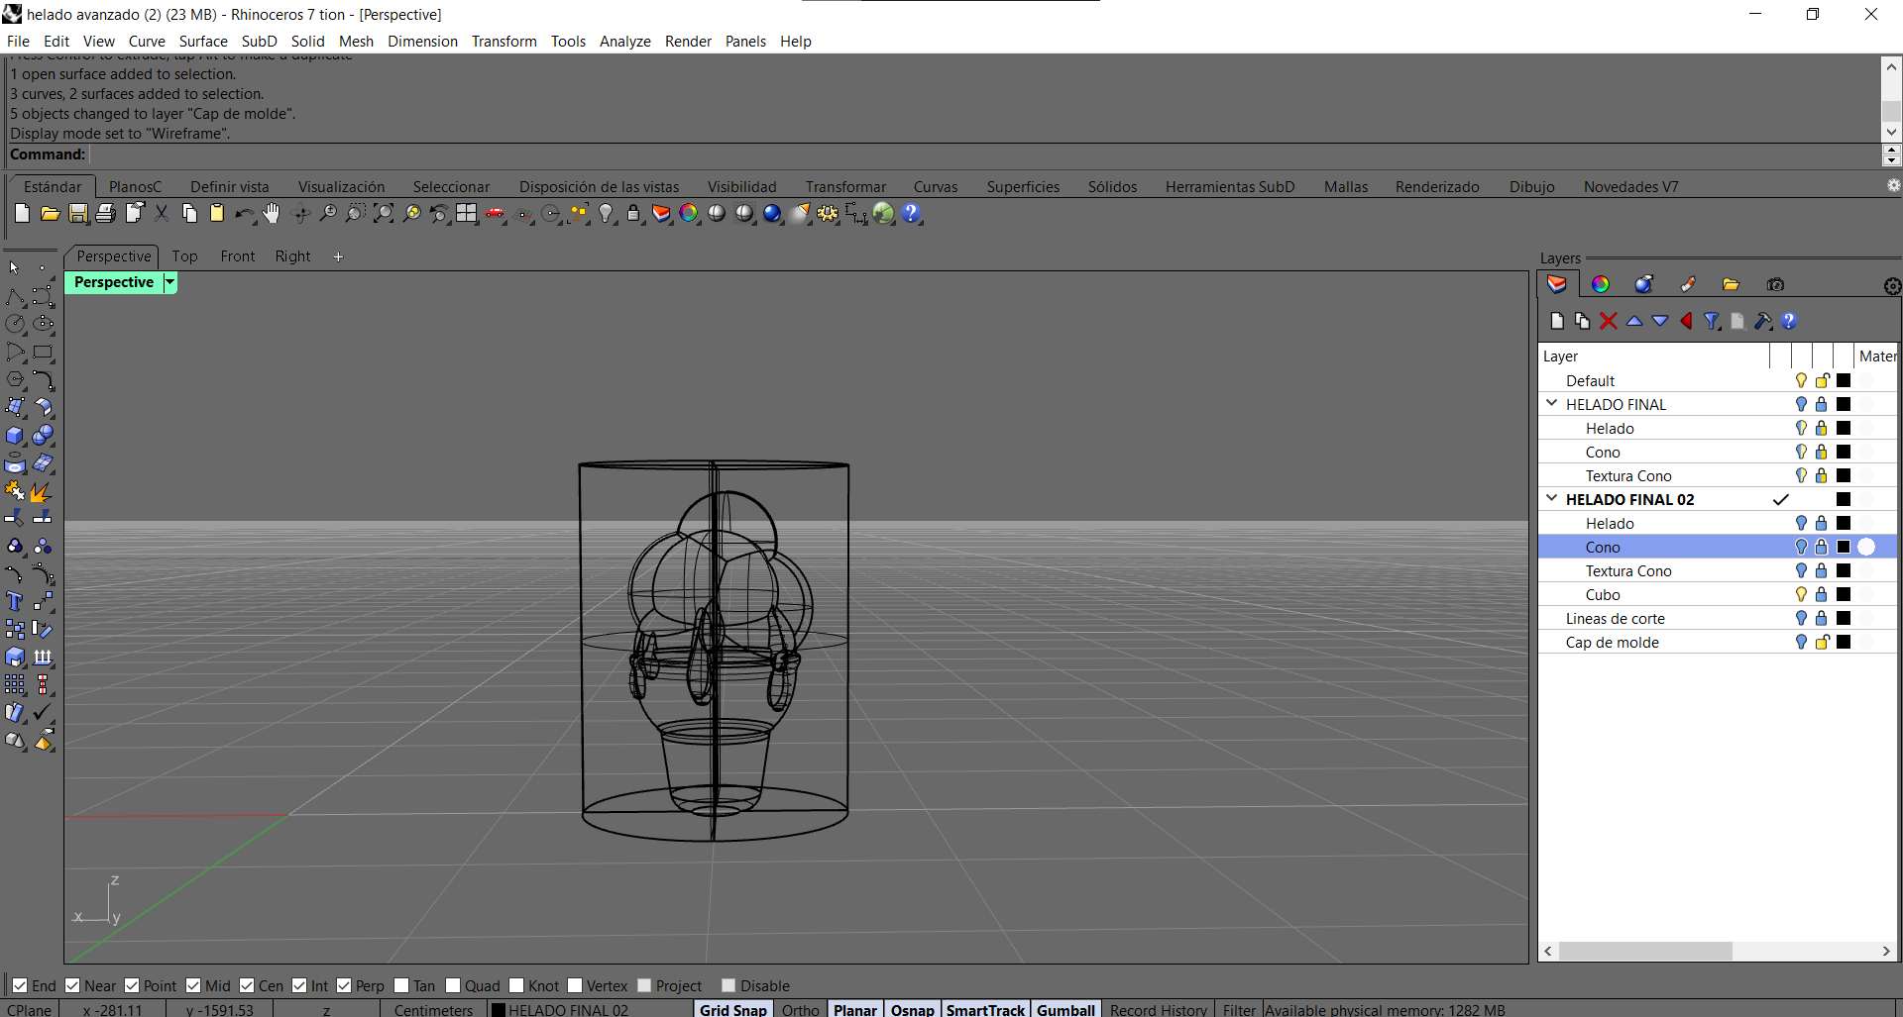Enable the Vertex osnap checkbox
1903x1017 pixels.
(x=575, y=985)
